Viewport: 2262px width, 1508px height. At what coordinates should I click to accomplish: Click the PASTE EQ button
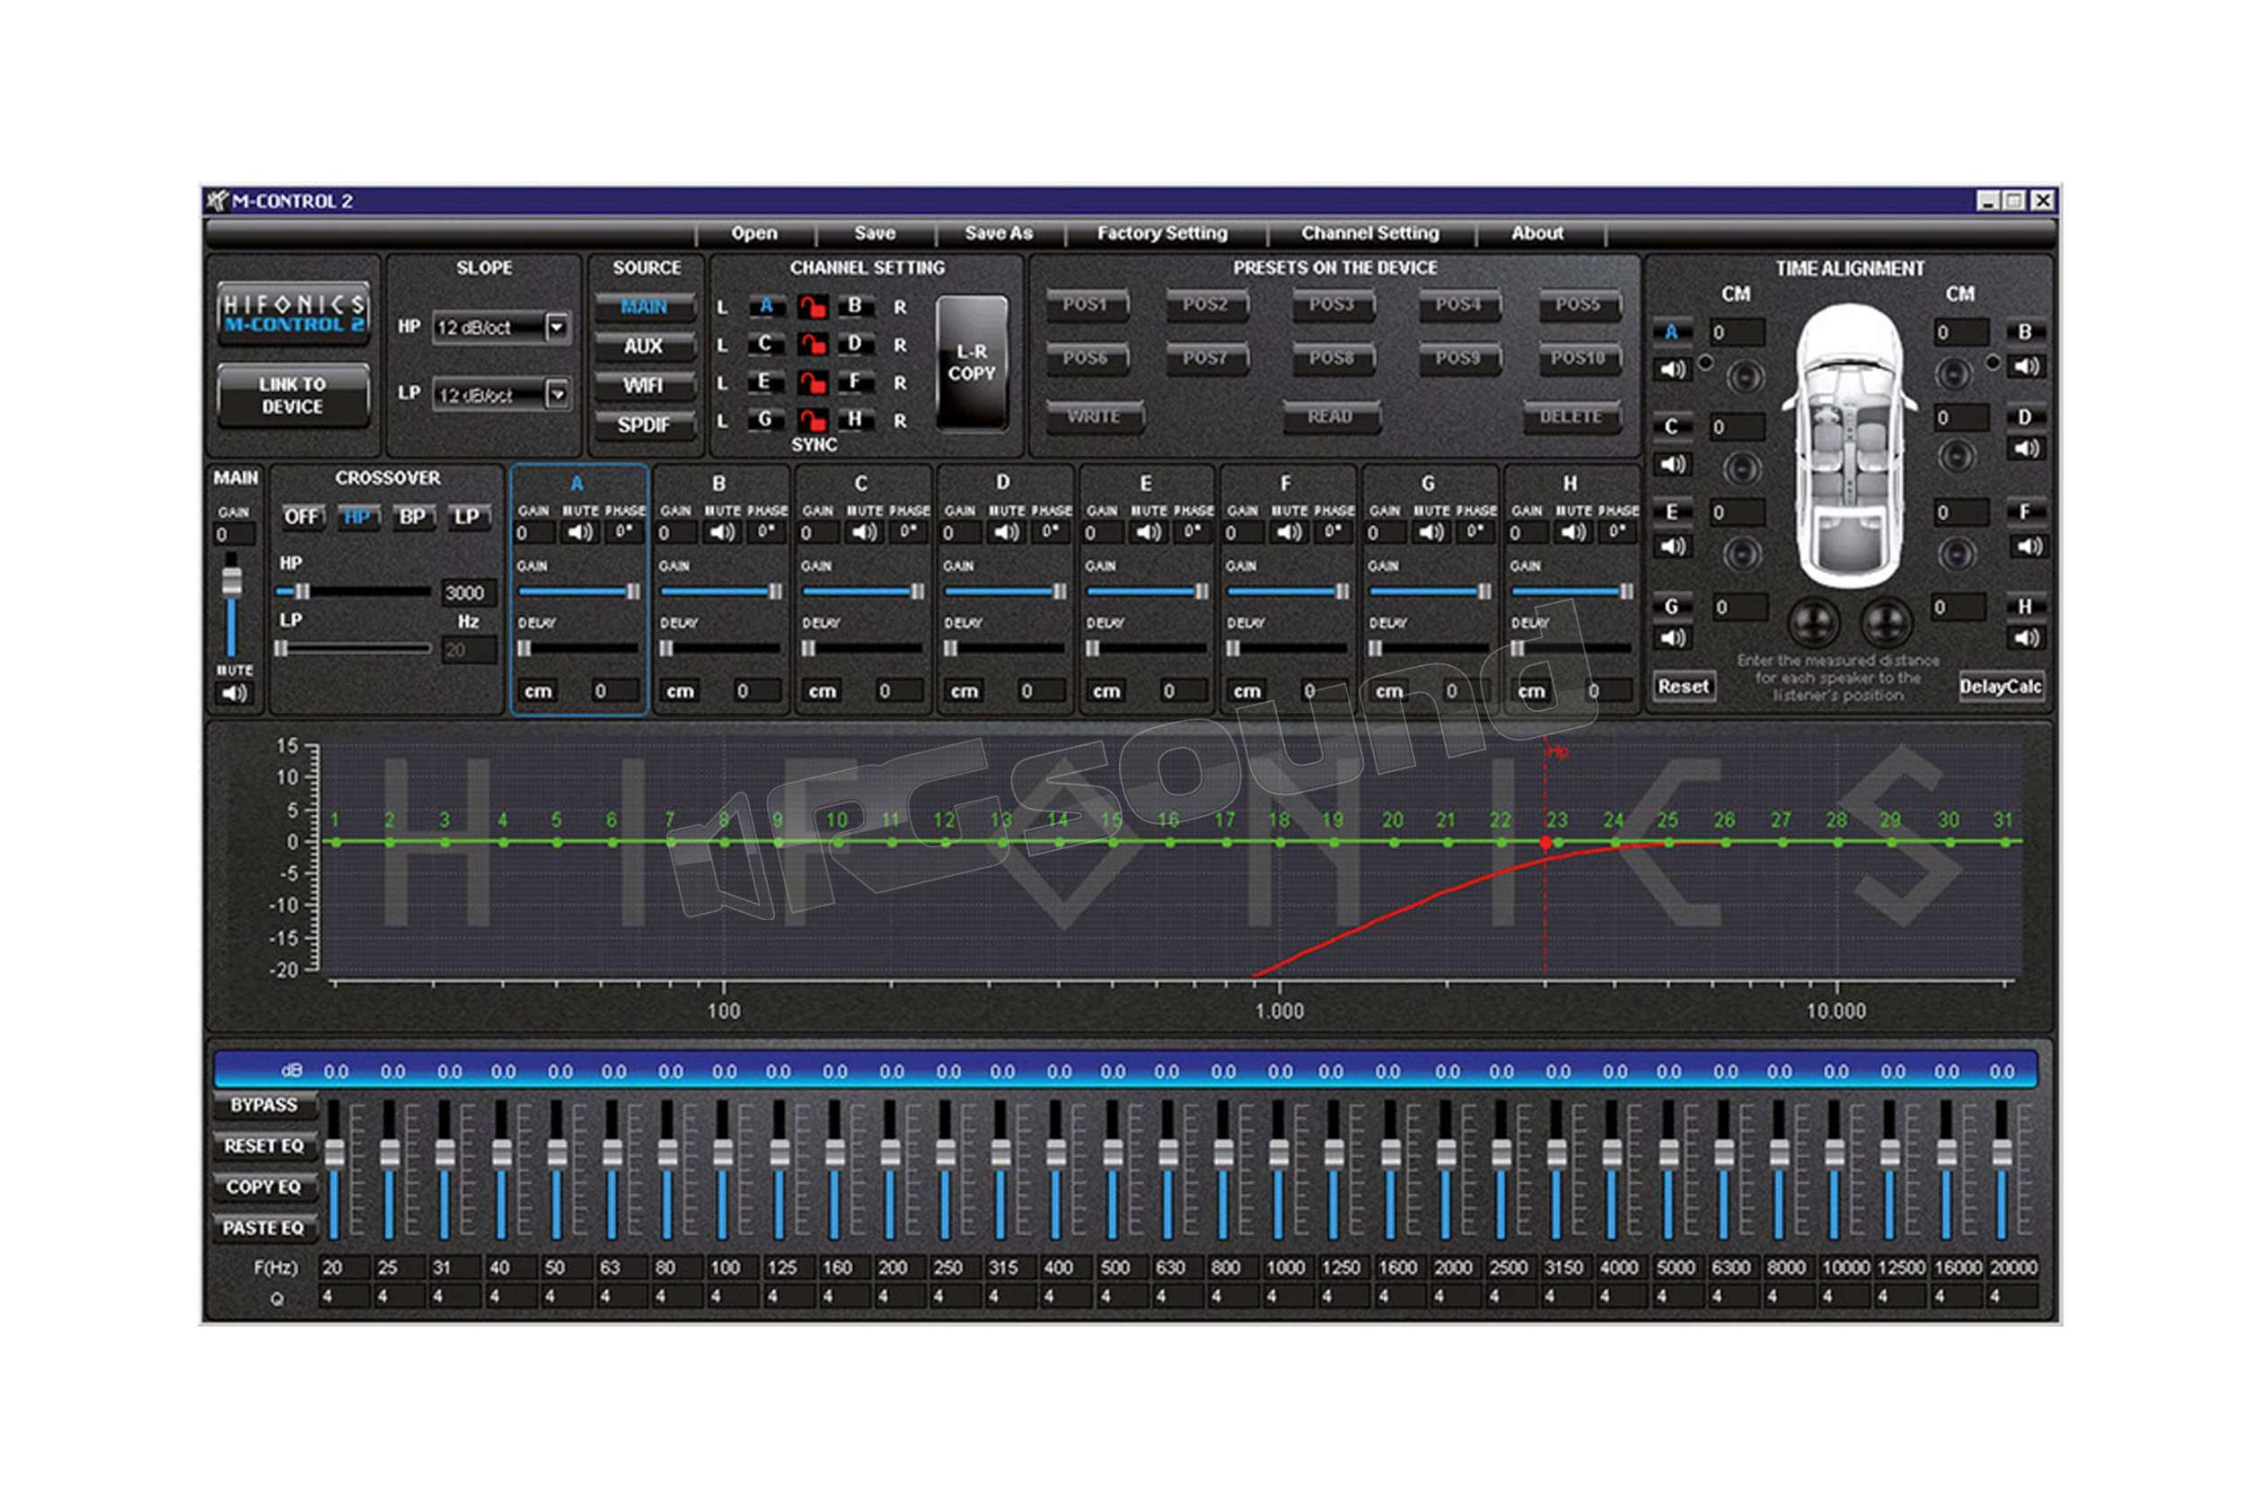point(263,1228)
